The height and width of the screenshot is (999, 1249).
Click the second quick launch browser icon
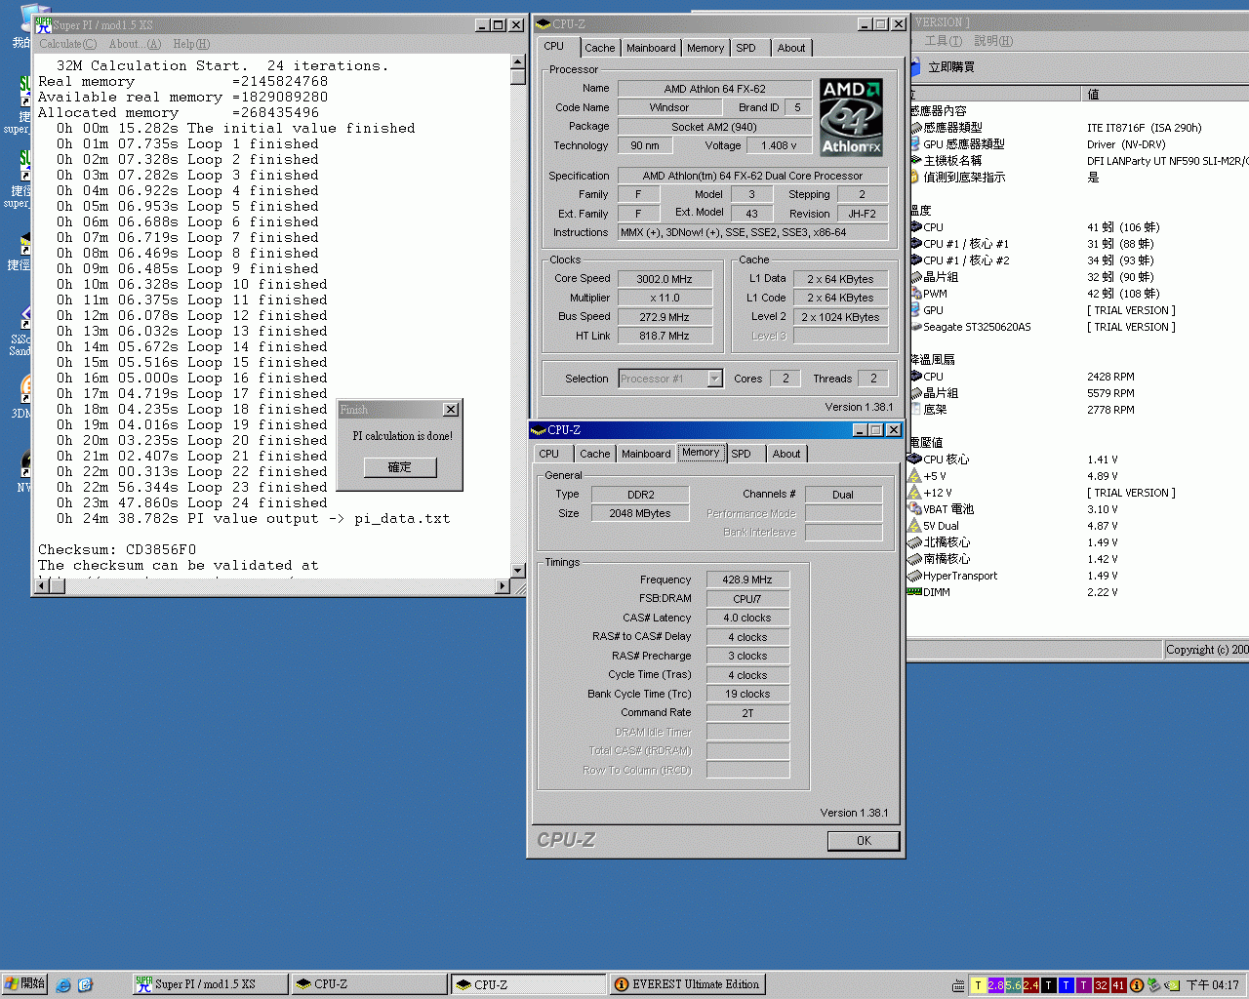coord(85,985)
